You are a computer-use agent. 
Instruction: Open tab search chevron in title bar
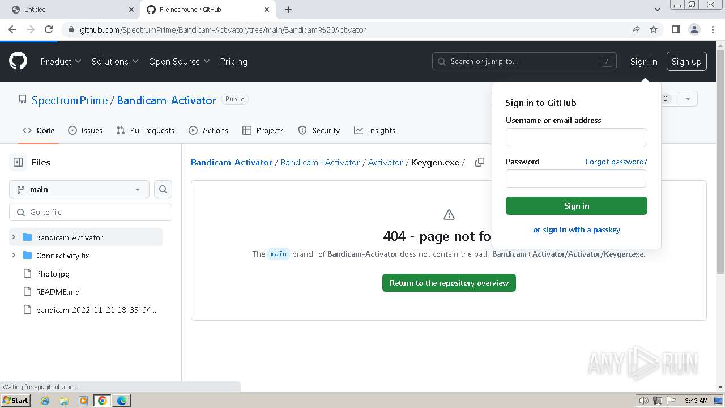[x=657, y=10]
